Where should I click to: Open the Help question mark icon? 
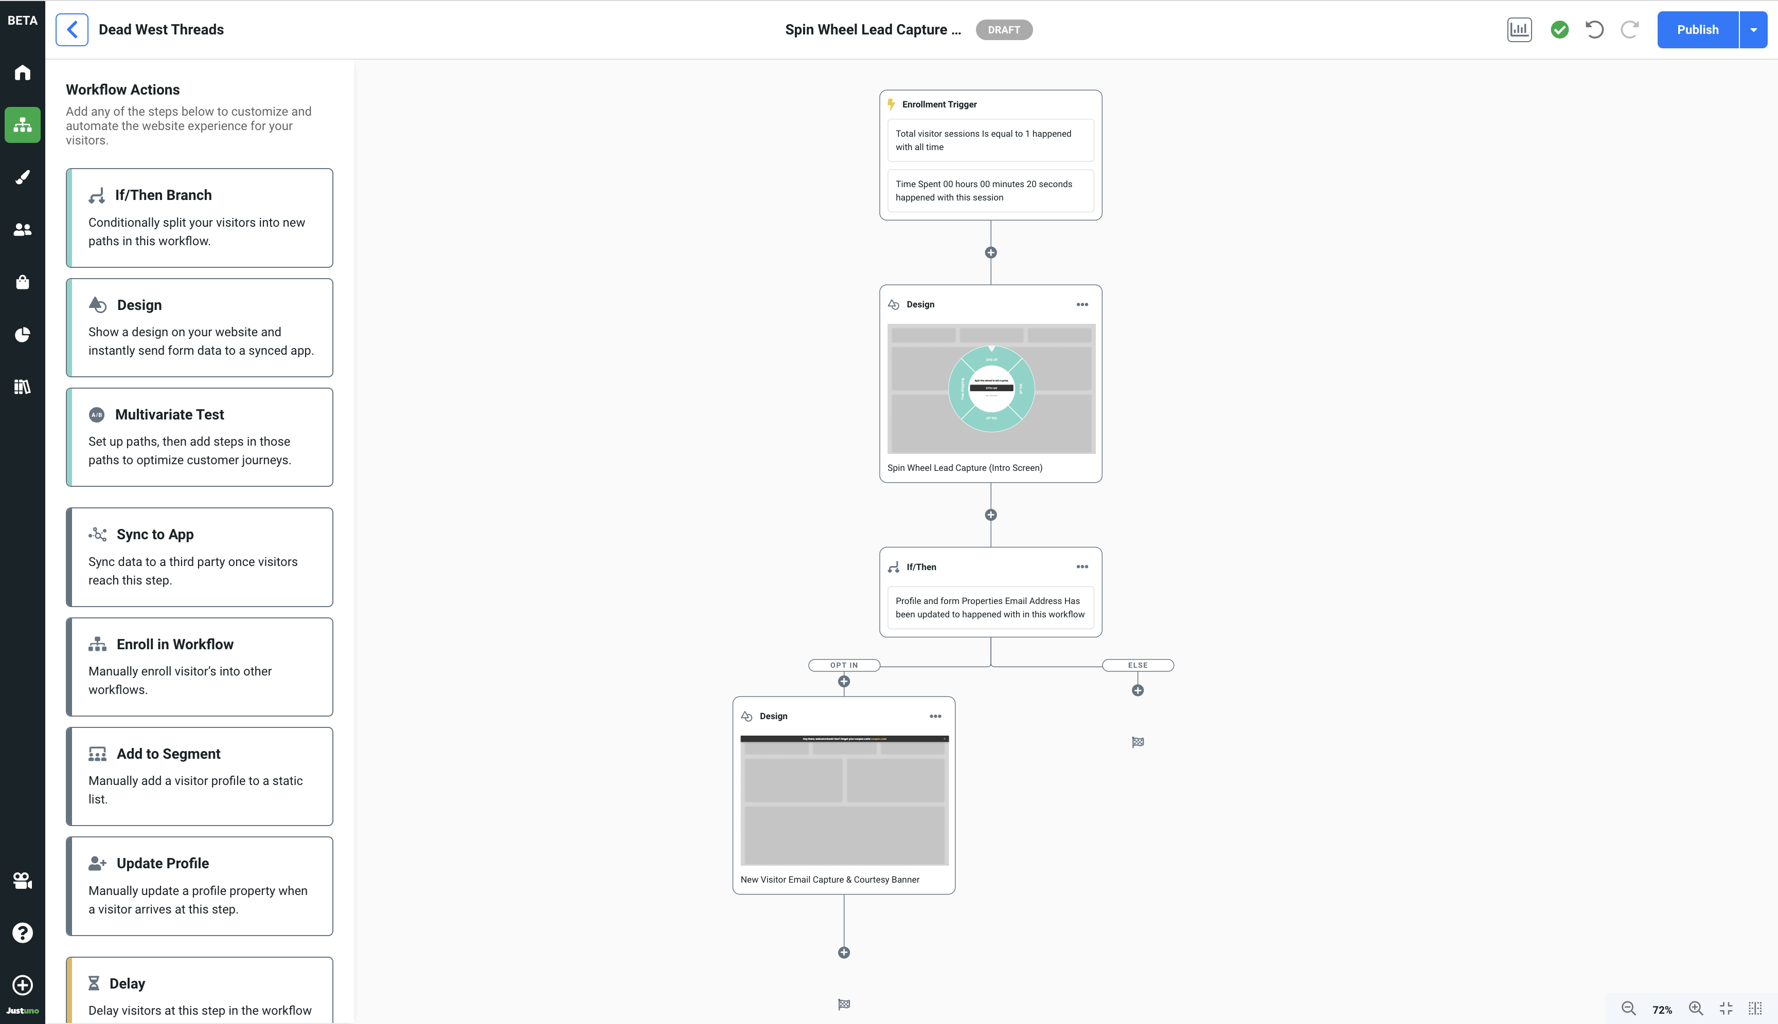click(x=23, y=932)
